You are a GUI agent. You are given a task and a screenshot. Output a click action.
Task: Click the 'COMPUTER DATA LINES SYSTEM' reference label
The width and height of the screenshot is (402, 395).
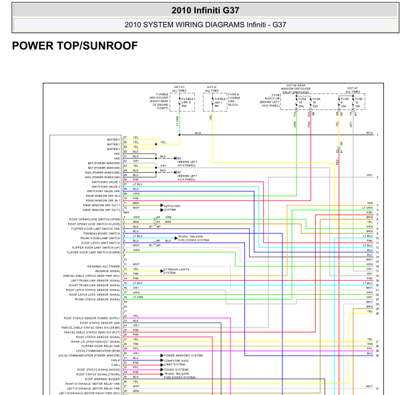point(176,362)
